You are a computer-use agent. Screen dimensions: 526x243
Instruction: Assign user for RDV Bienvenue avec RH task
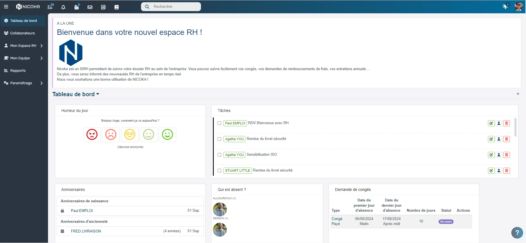(x=499, y=123)
